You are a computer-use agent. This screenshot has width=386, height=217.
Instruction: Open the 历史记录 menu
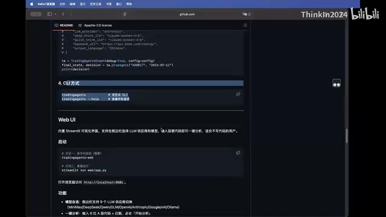click(x=95, y=4)
